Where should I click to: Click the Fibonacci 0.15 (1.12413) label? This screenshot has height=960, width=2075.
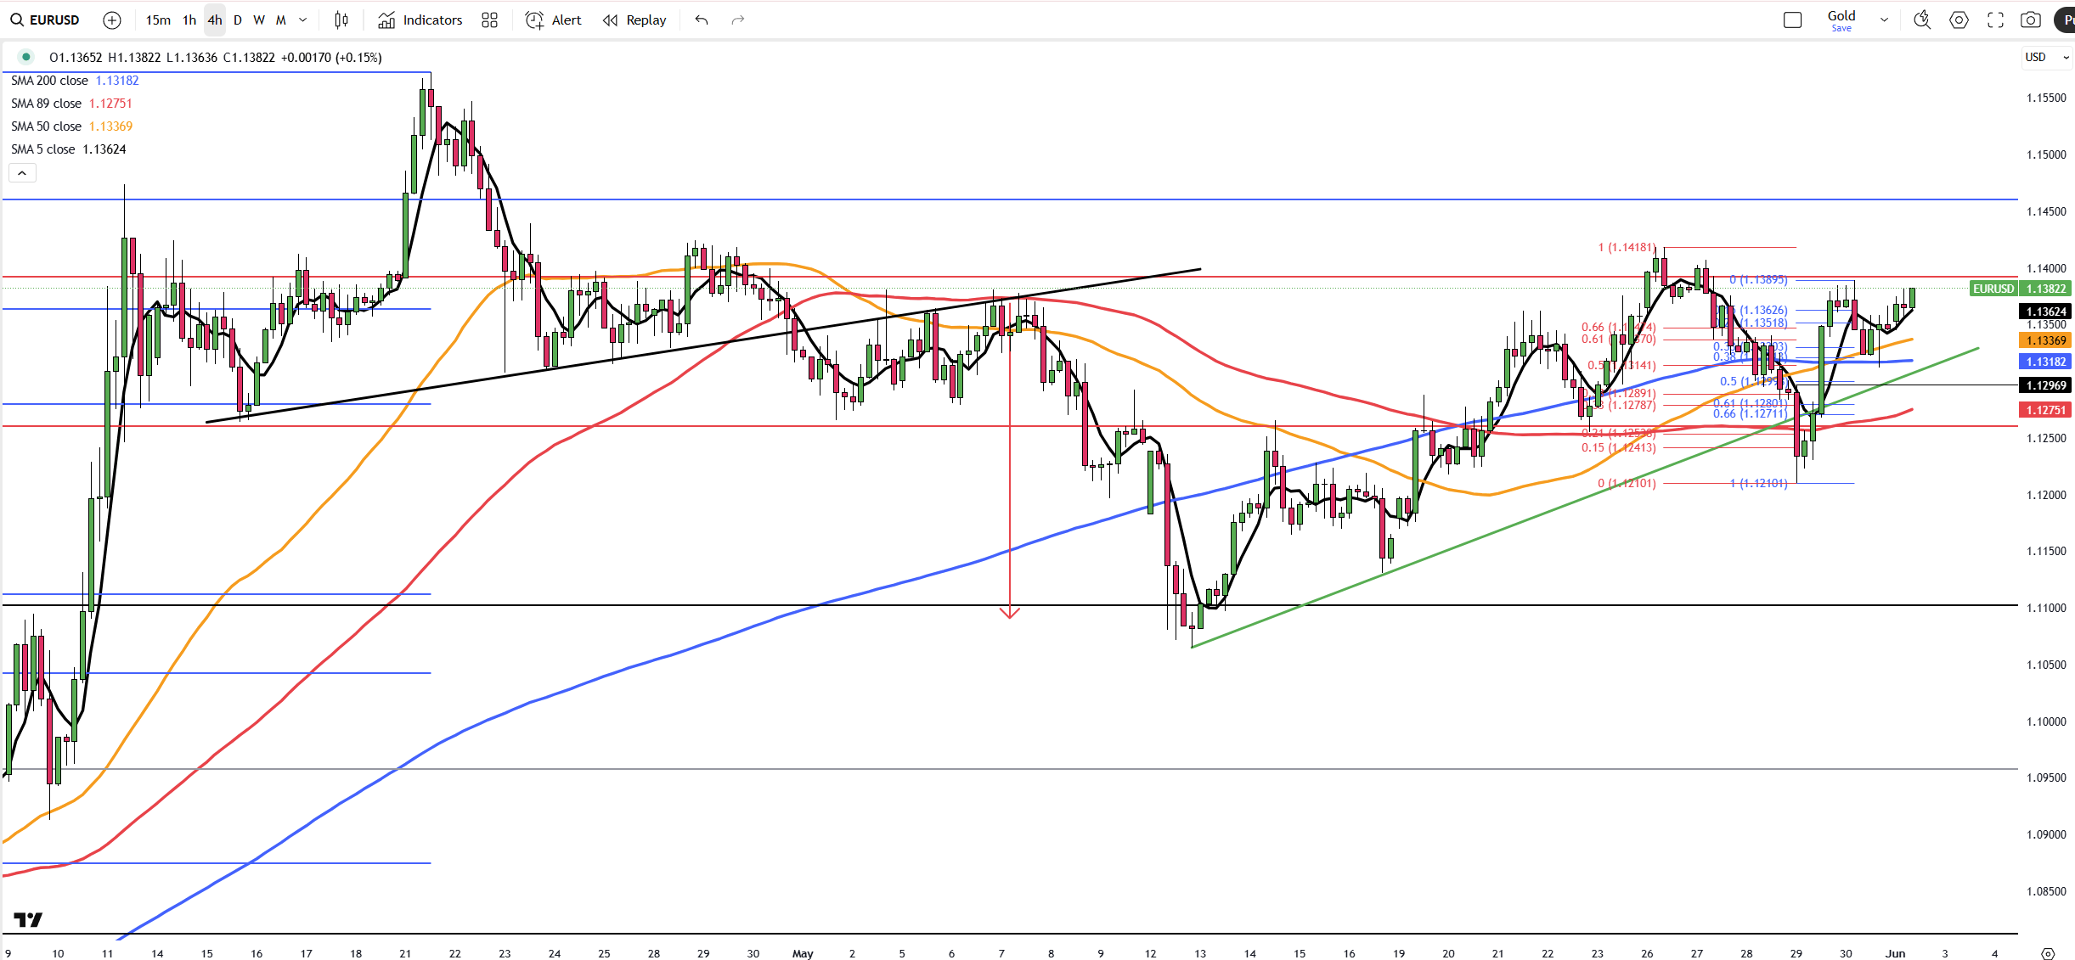coord(1618,447)
